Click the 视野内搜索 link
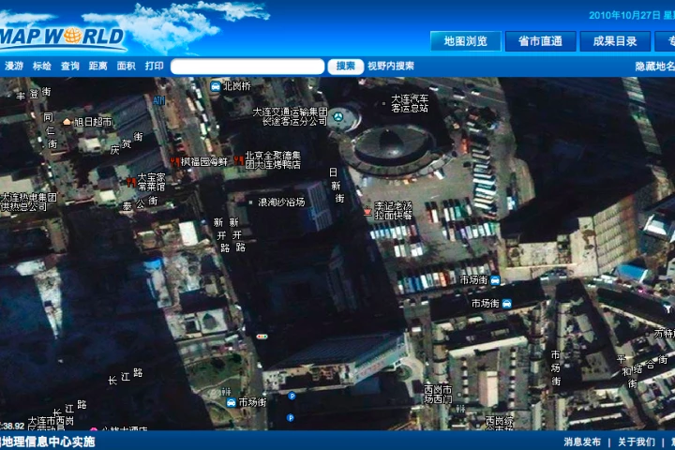The height and width of the screenshot is (450, 675). click(391, 66)
